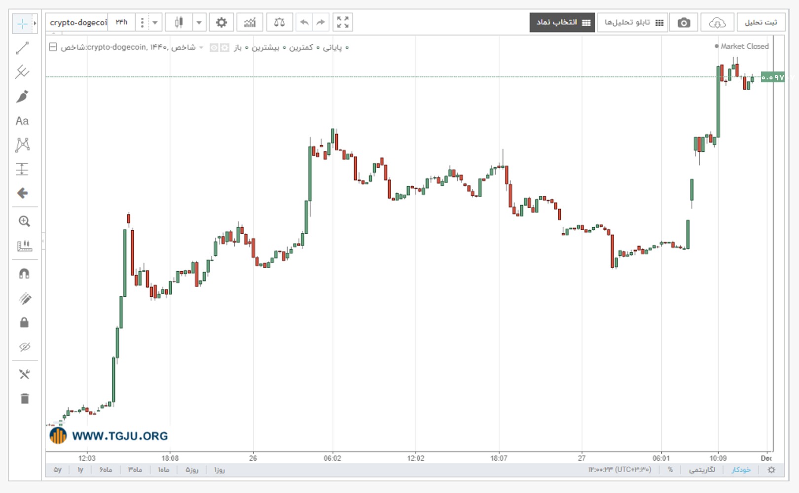This screenshot has height=493, width=799.
Task: Redo the last chart action
Action: click(321, 22)
